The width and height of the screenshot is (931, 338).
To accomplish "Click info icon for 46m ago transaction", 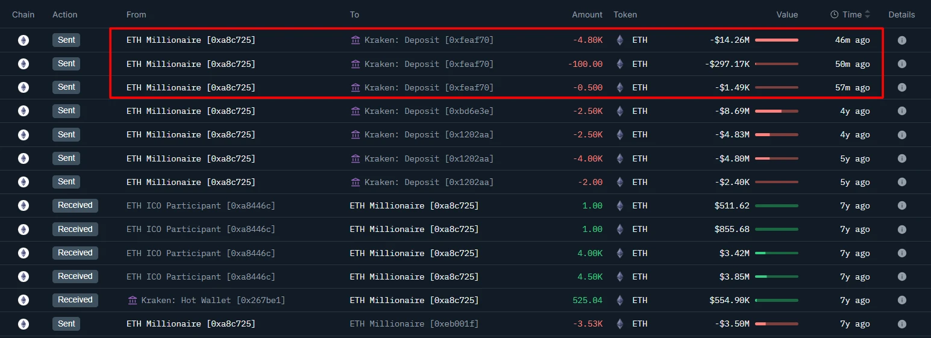I will click(901, 40).
